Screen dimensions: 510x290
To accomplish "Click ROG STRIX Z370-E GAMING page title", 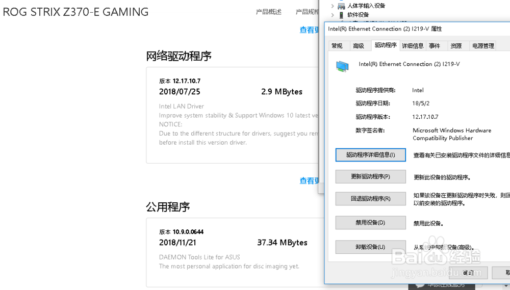I will coord(75,12).
